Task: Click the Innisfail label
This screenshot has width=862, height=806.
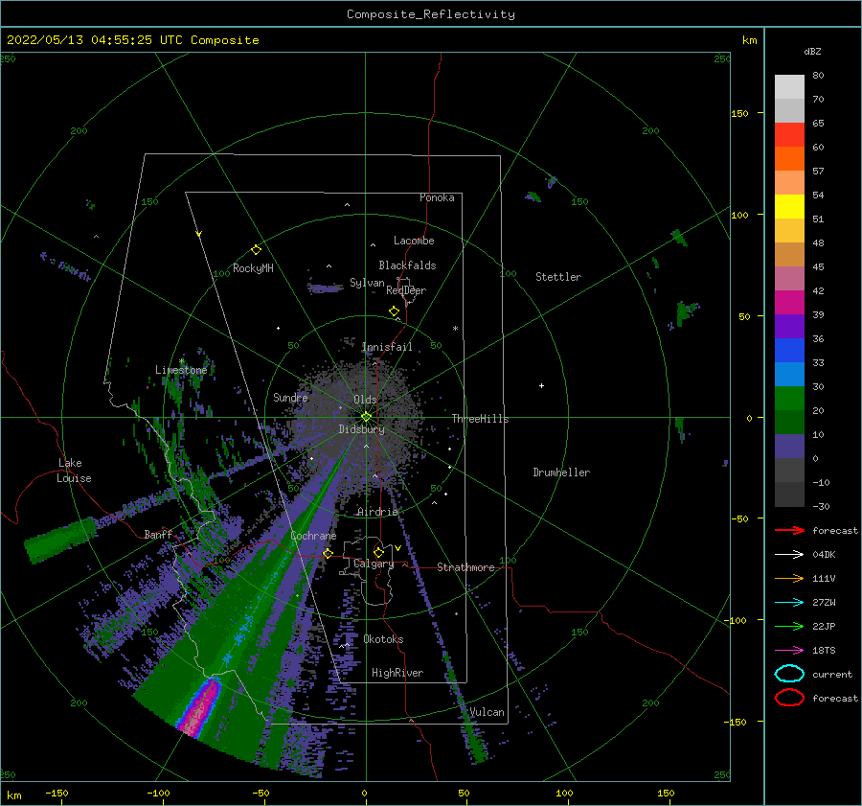Action: [387, 347]
